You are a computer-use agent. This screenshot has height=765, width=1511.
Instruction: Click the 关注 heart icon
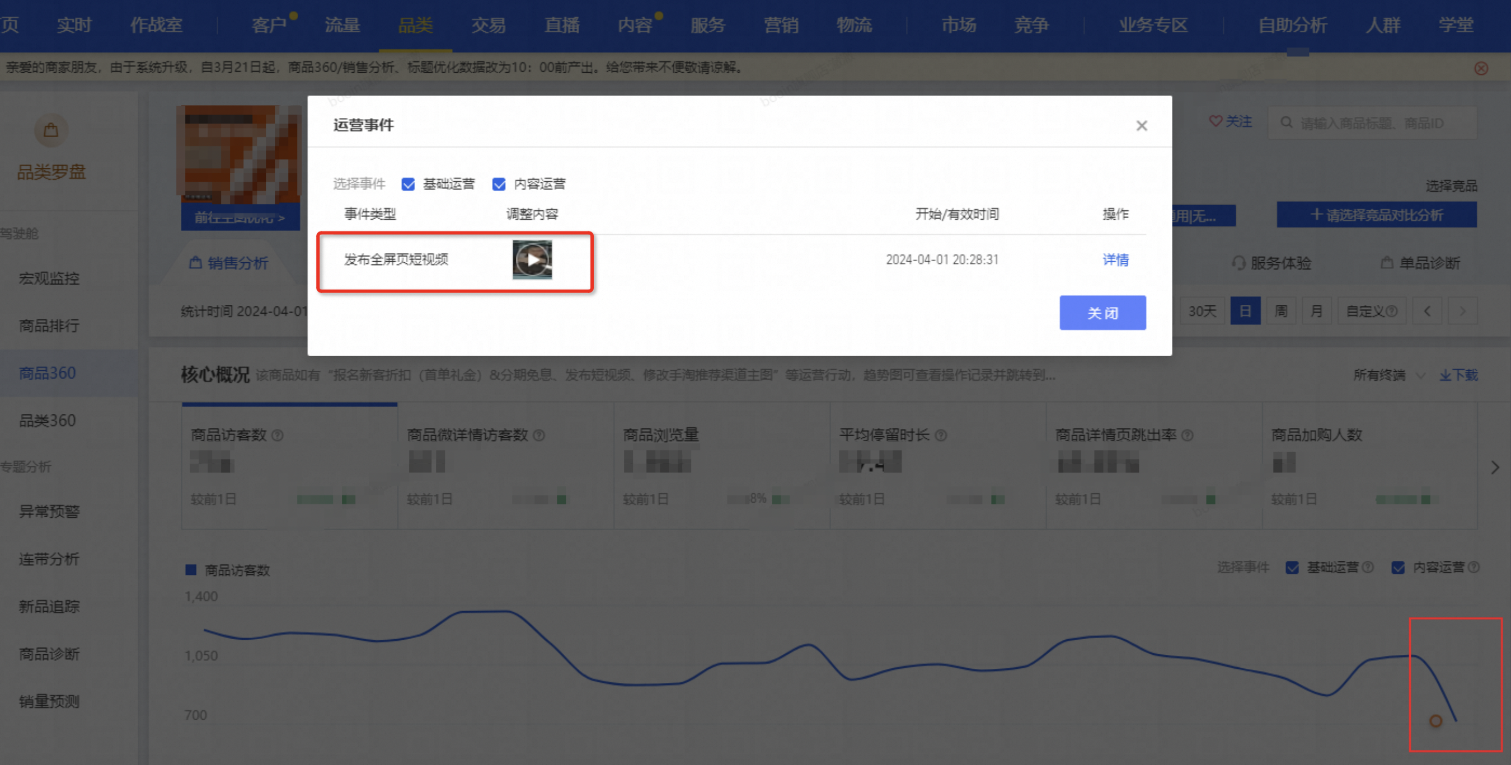(1216, 121)
